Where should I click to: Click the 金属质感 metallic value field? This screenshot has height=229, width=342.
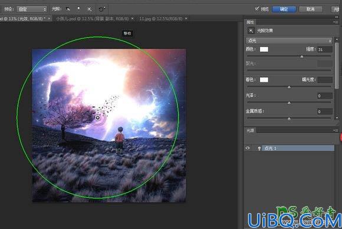325,112
